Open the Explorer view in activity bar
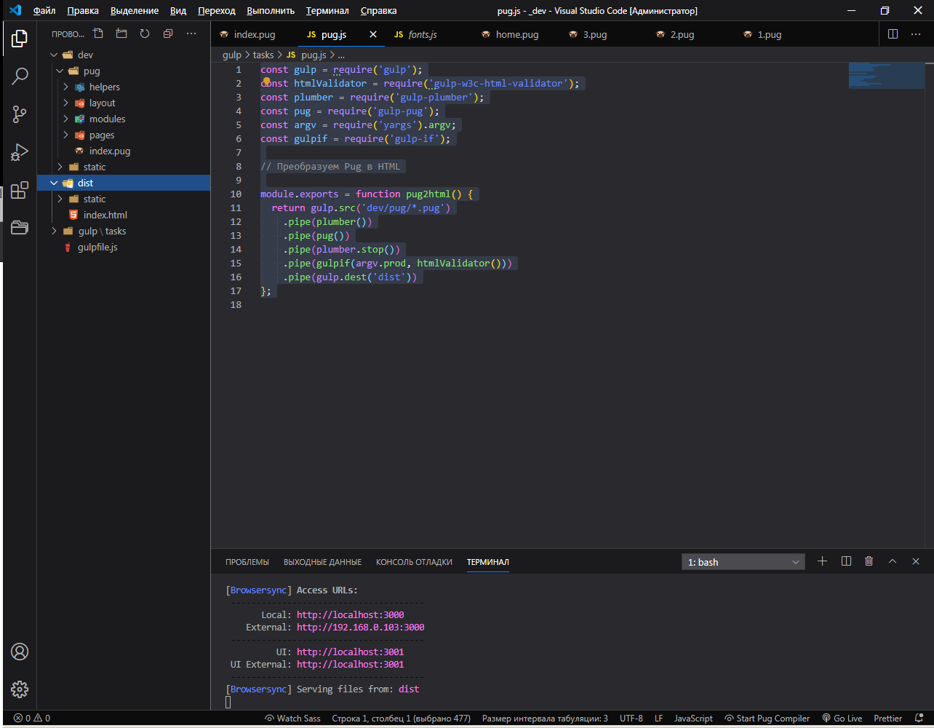This screenshot has height=728, width=934. coord(20,38)
